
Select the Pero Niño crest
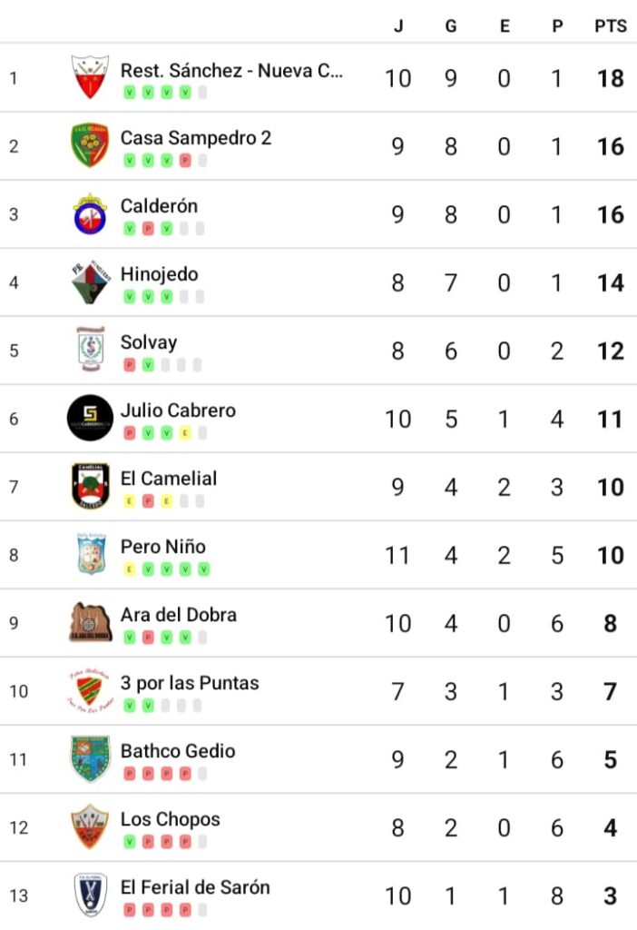[x=92, y=554]
